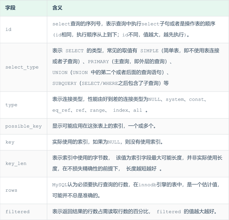Image resolution: width=229 pixels, height=220 pixels.
Task: Select the 'id' field cell
Action: (x=24, y=30)
